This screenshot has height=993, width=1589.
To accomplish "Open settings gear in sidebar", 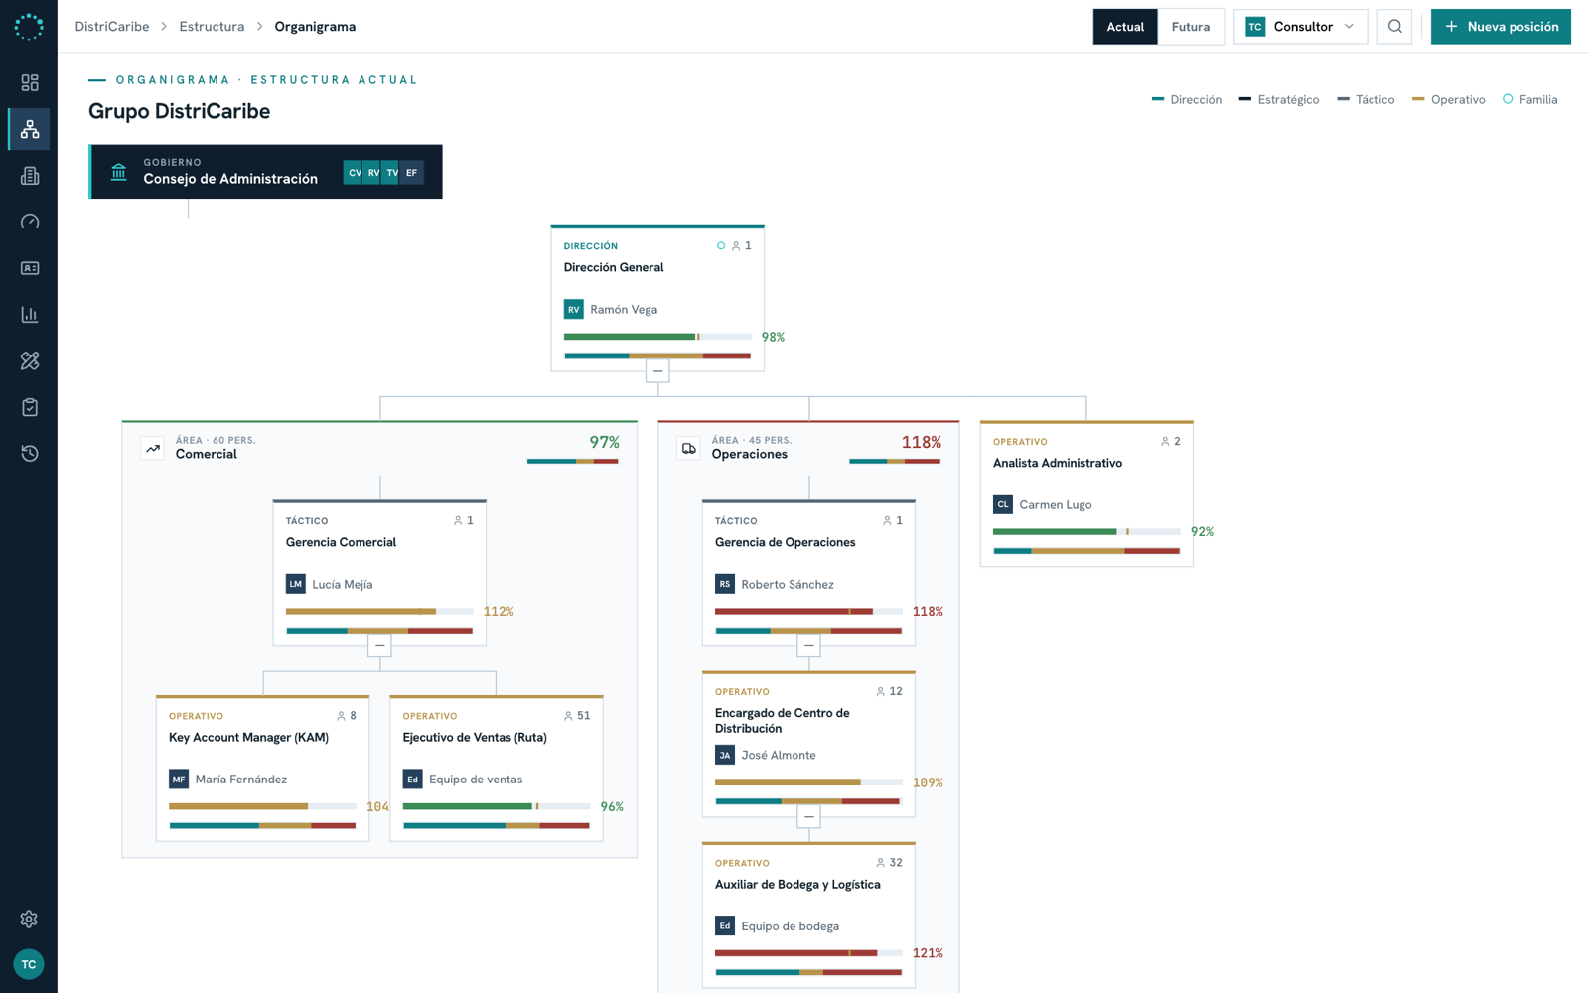I will pyautogui.click(x=29, y=919).
